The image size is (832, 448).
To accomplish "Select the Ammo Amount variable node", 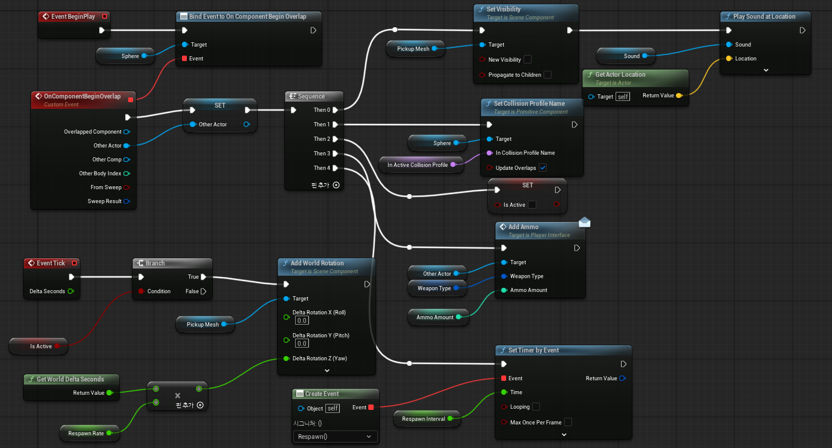I will point(439,317).
